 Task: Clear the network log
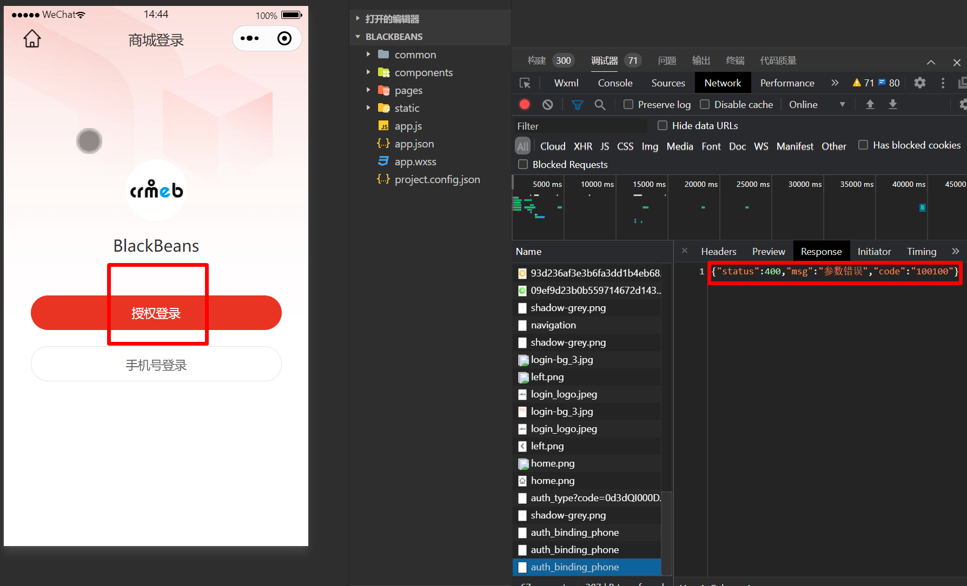[548, 105]
